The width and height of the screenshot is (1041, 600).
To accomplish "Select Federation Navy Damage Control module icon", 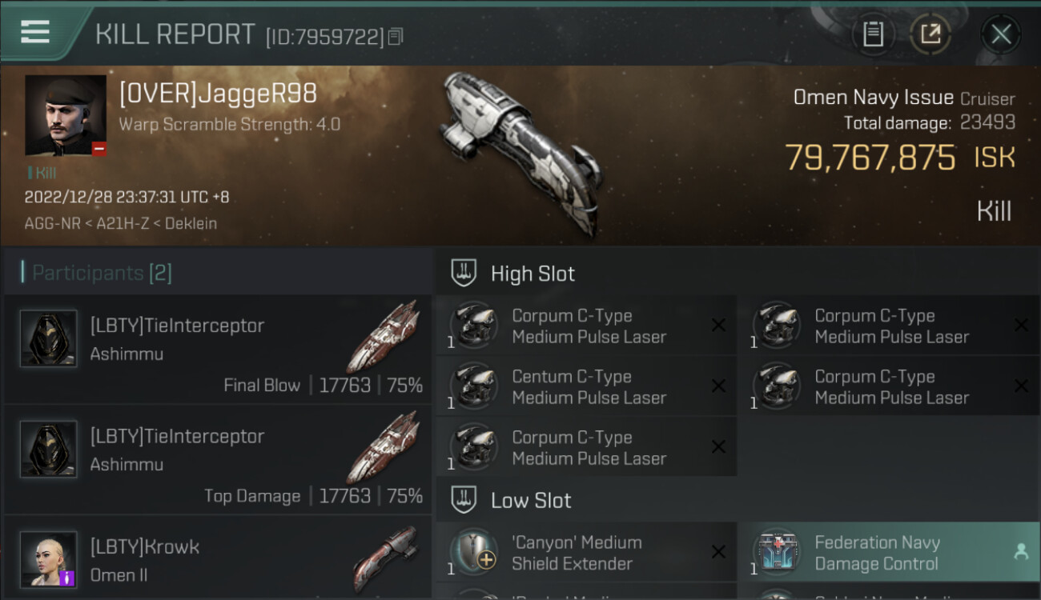I will coord(777,553).
